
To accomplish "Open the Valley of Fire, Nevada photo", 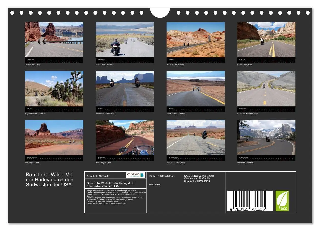I will pyautogui.click(x=195, y=40).
